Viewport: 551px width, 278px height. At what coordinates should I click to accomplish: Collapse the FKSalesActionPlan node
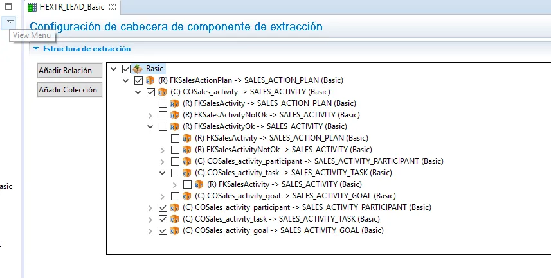[x=126, y=80]
